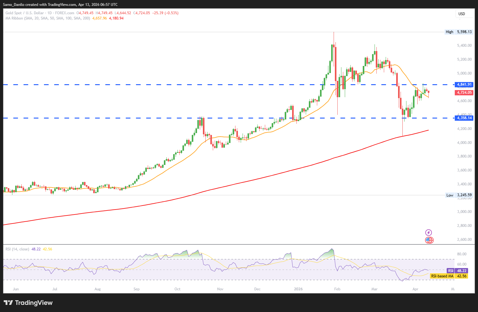
Task: Click the Sep label on time axis
Action: (x=137, y=289)
